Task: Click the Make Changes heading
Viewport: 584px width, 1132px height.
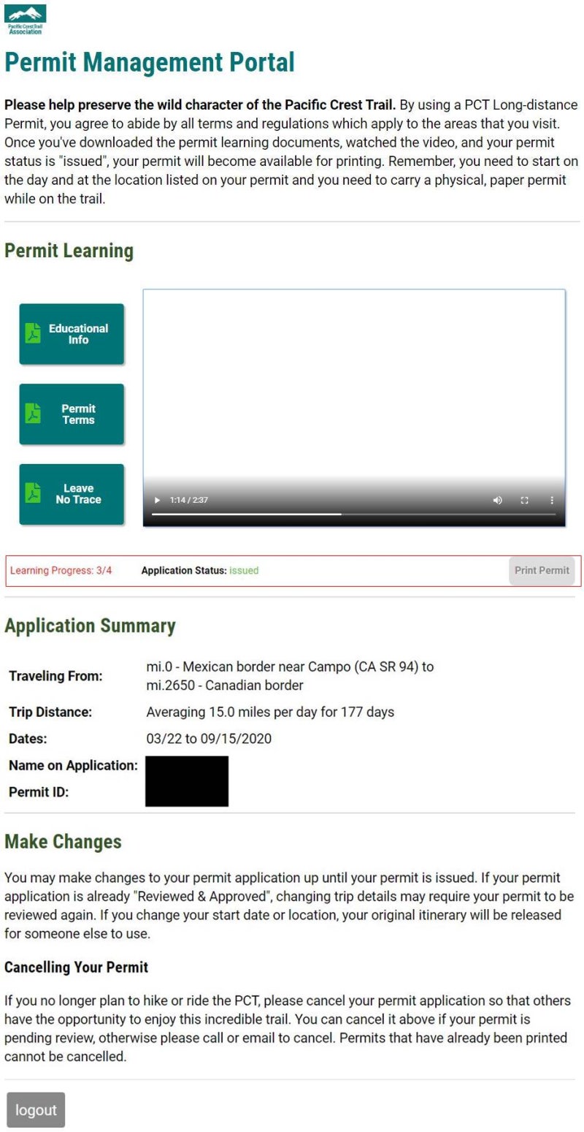Action: [x=63, y=841]
